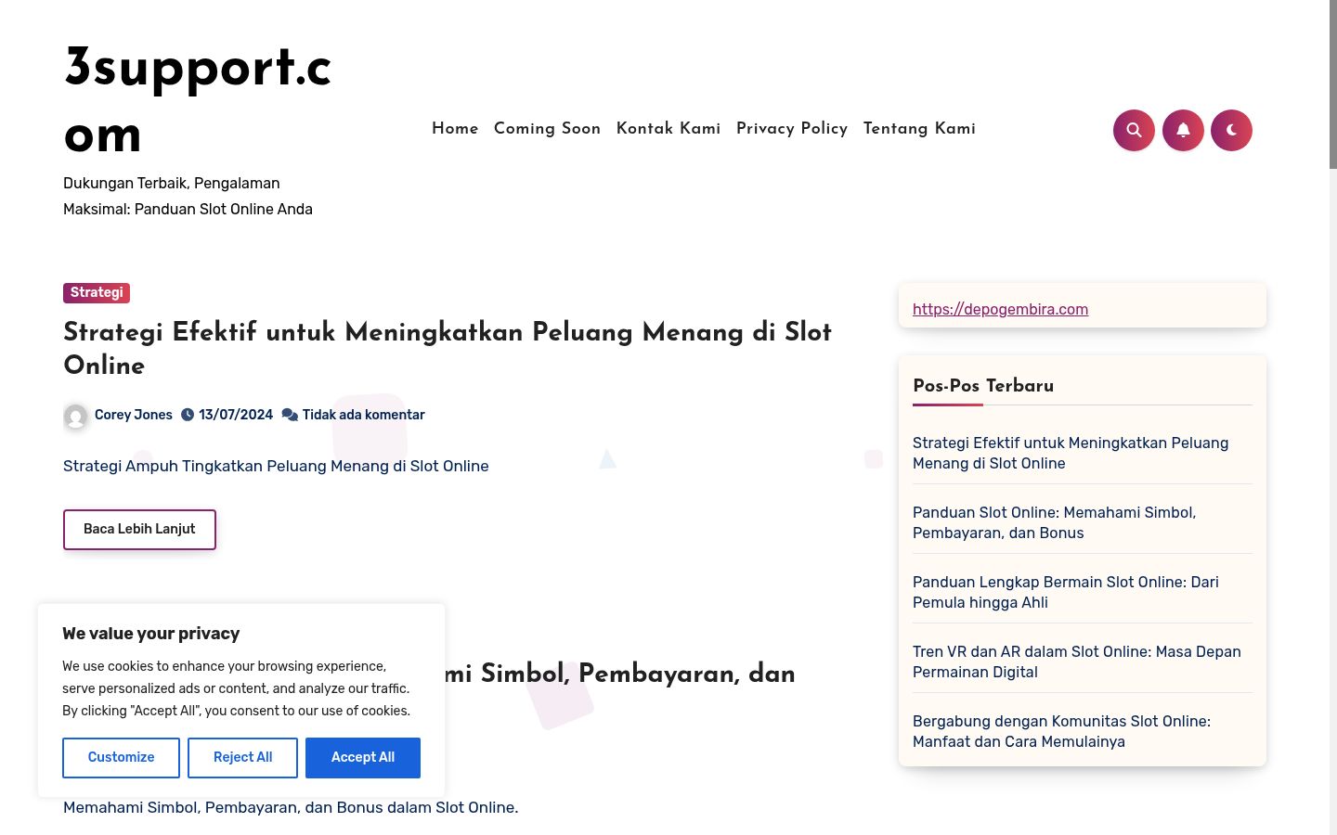The width and height of the screenshot is (1337, 835).
Task: Click Baca Lebih Lanjut button
Action: coord(139,530)
